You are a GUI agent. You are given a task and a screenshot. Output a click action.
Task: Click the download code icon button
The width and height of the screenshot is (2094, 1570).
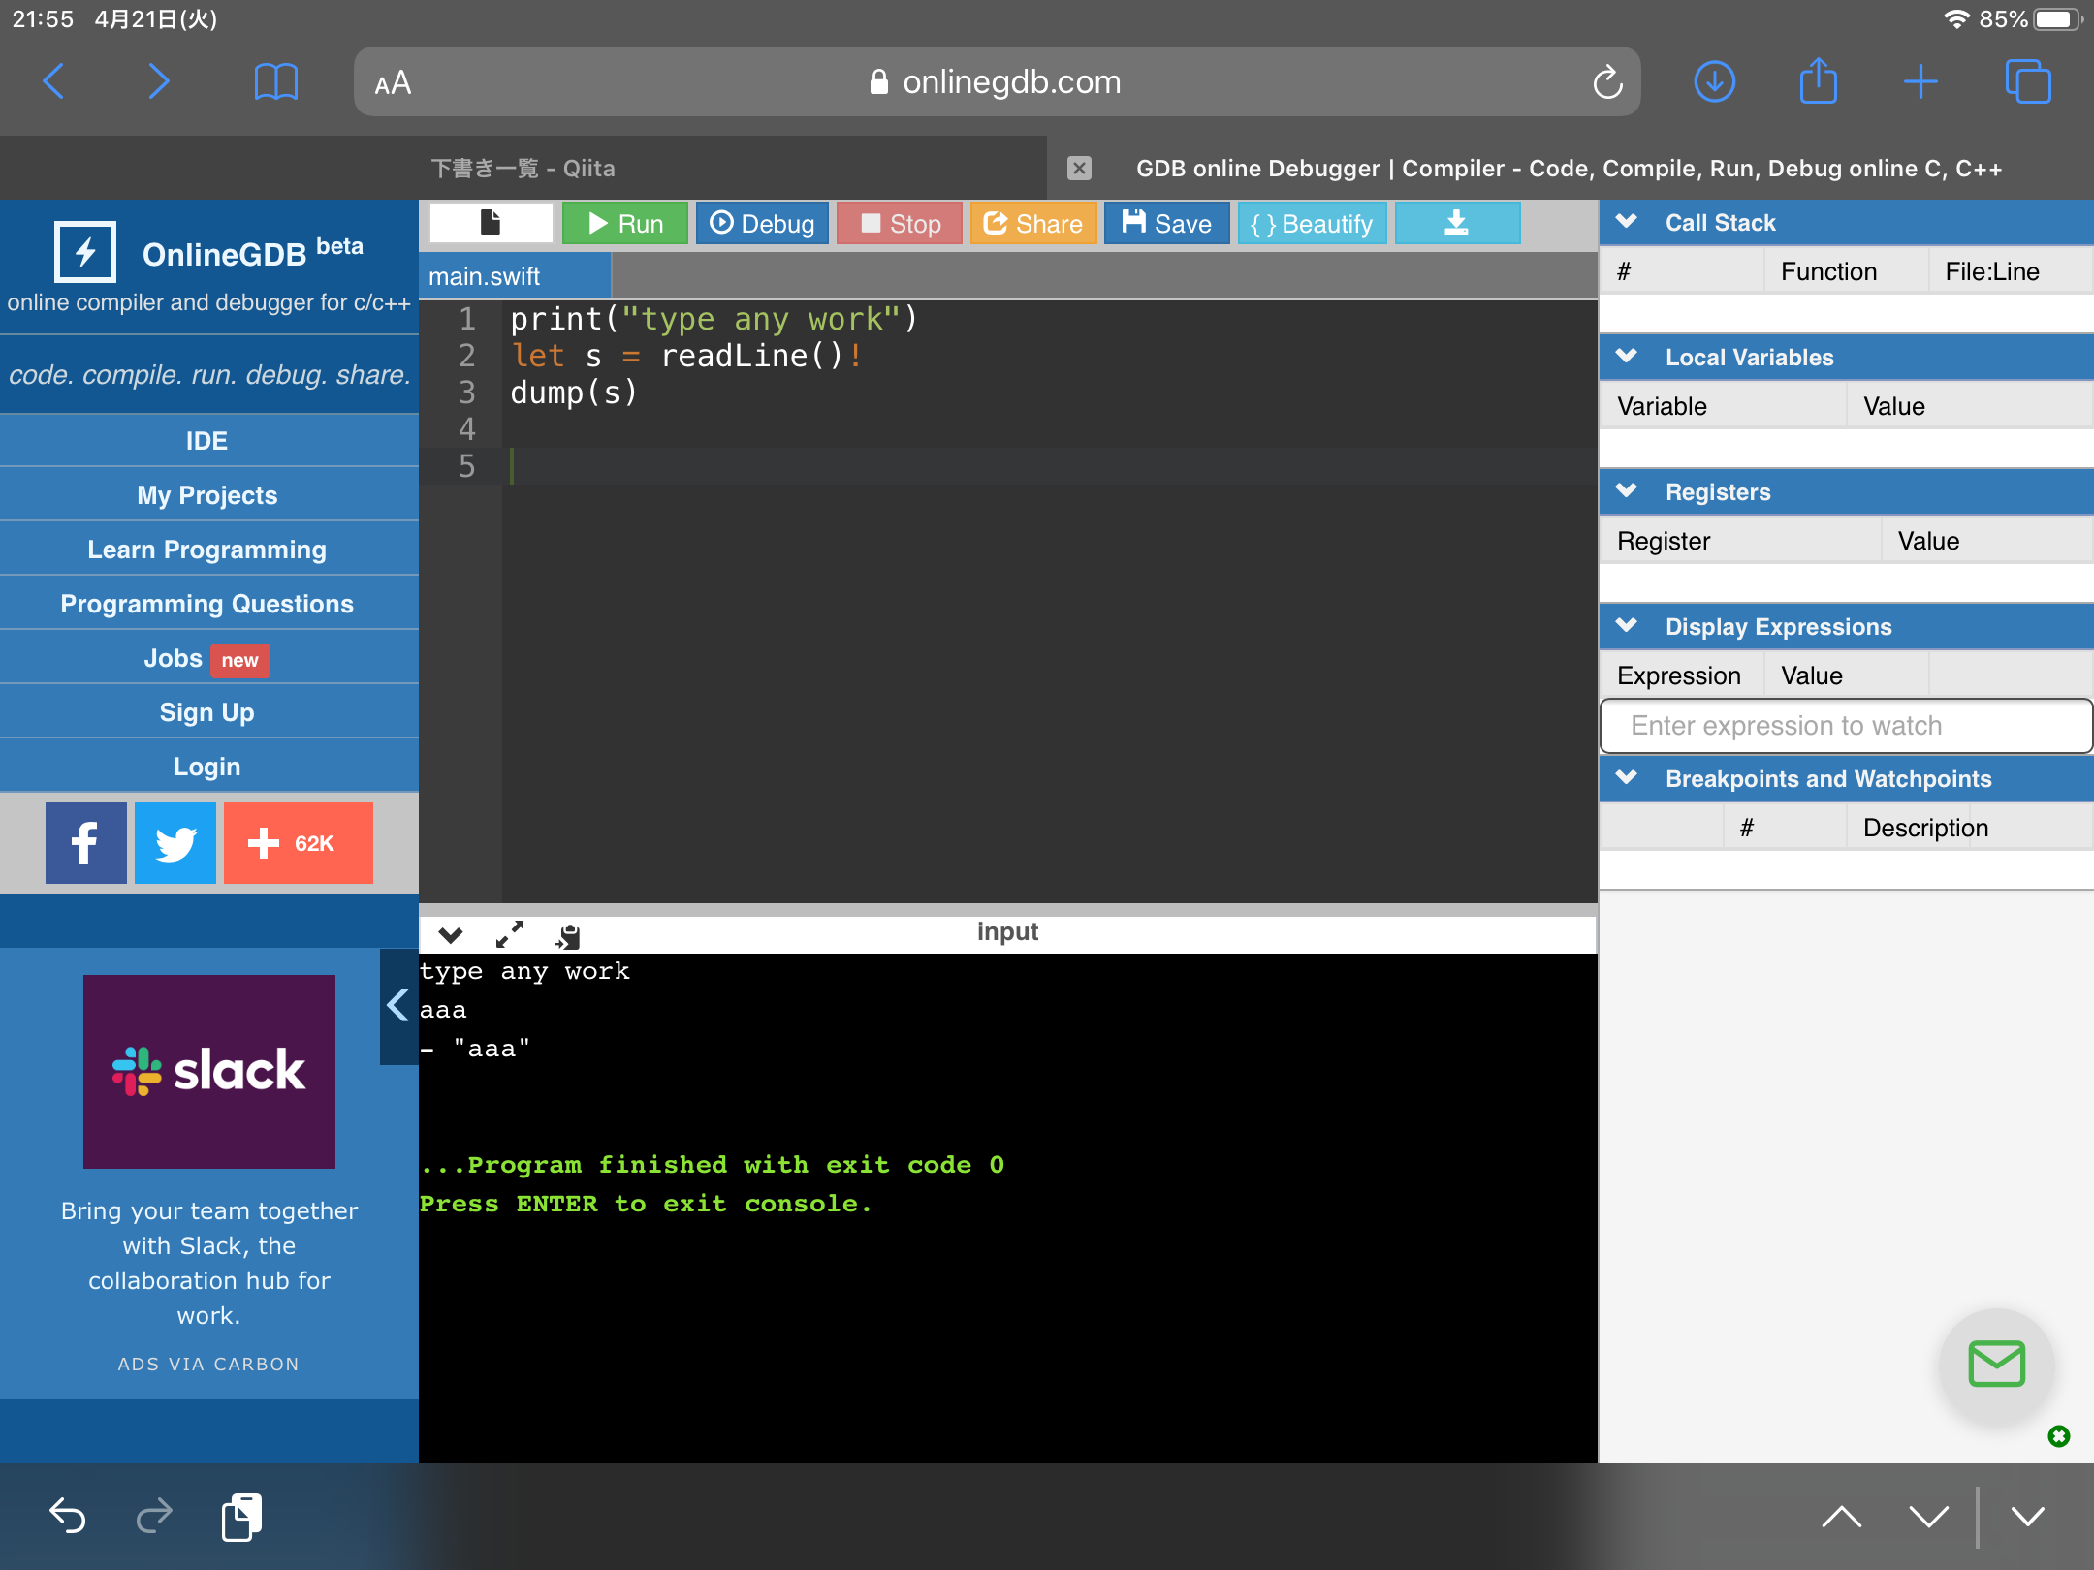(x=1456, y=223)
